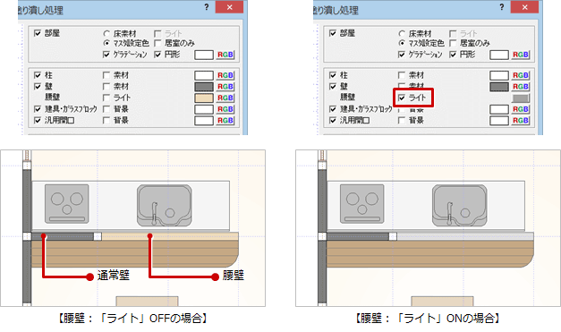Click the beige 腰壁 color swatch in left dialog

[204, 98]
